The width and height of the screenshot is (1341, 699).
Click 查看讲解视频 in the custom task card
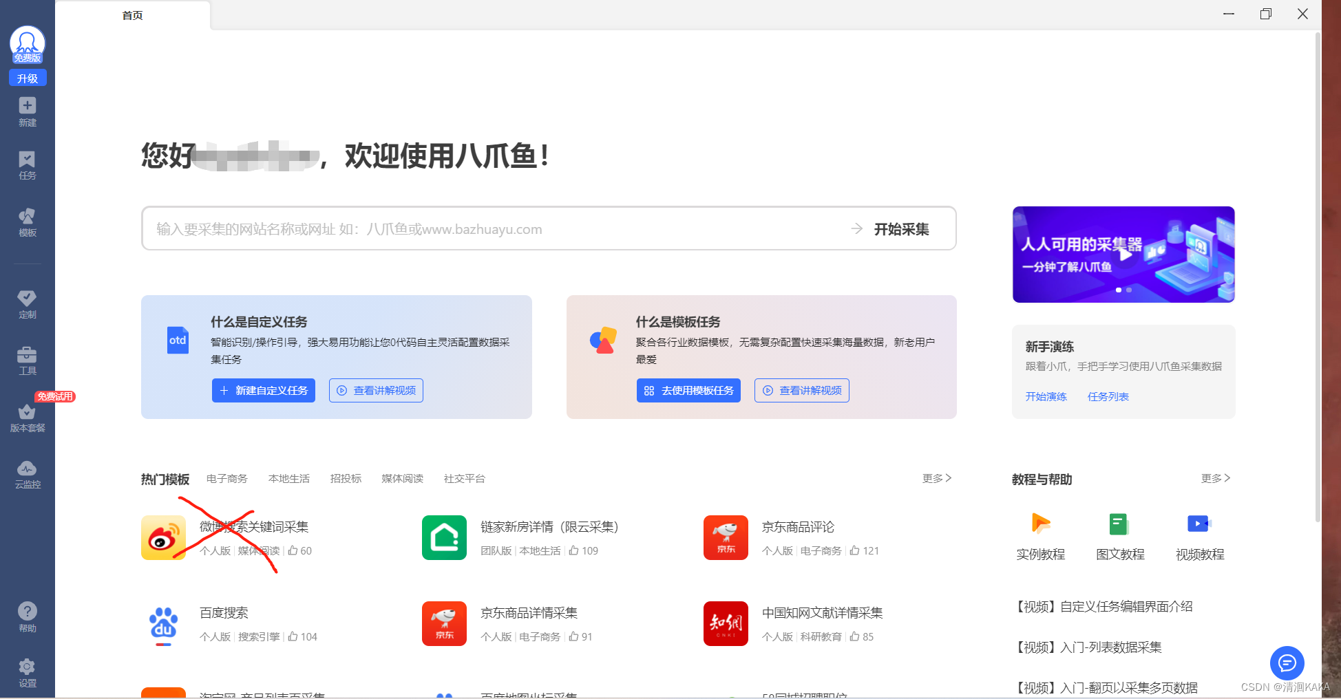[376, 390]
